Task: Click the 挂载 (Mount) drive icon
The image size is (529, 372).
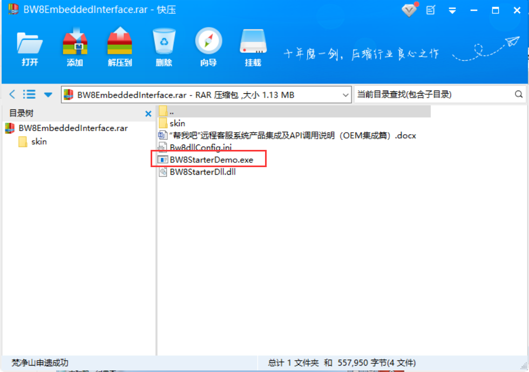Action: click(x=253, y=47)
